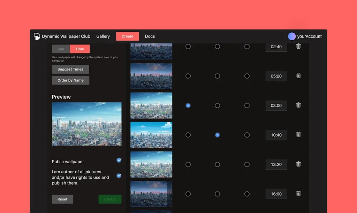Click trash icon for 08:00 image

point(298,105)
